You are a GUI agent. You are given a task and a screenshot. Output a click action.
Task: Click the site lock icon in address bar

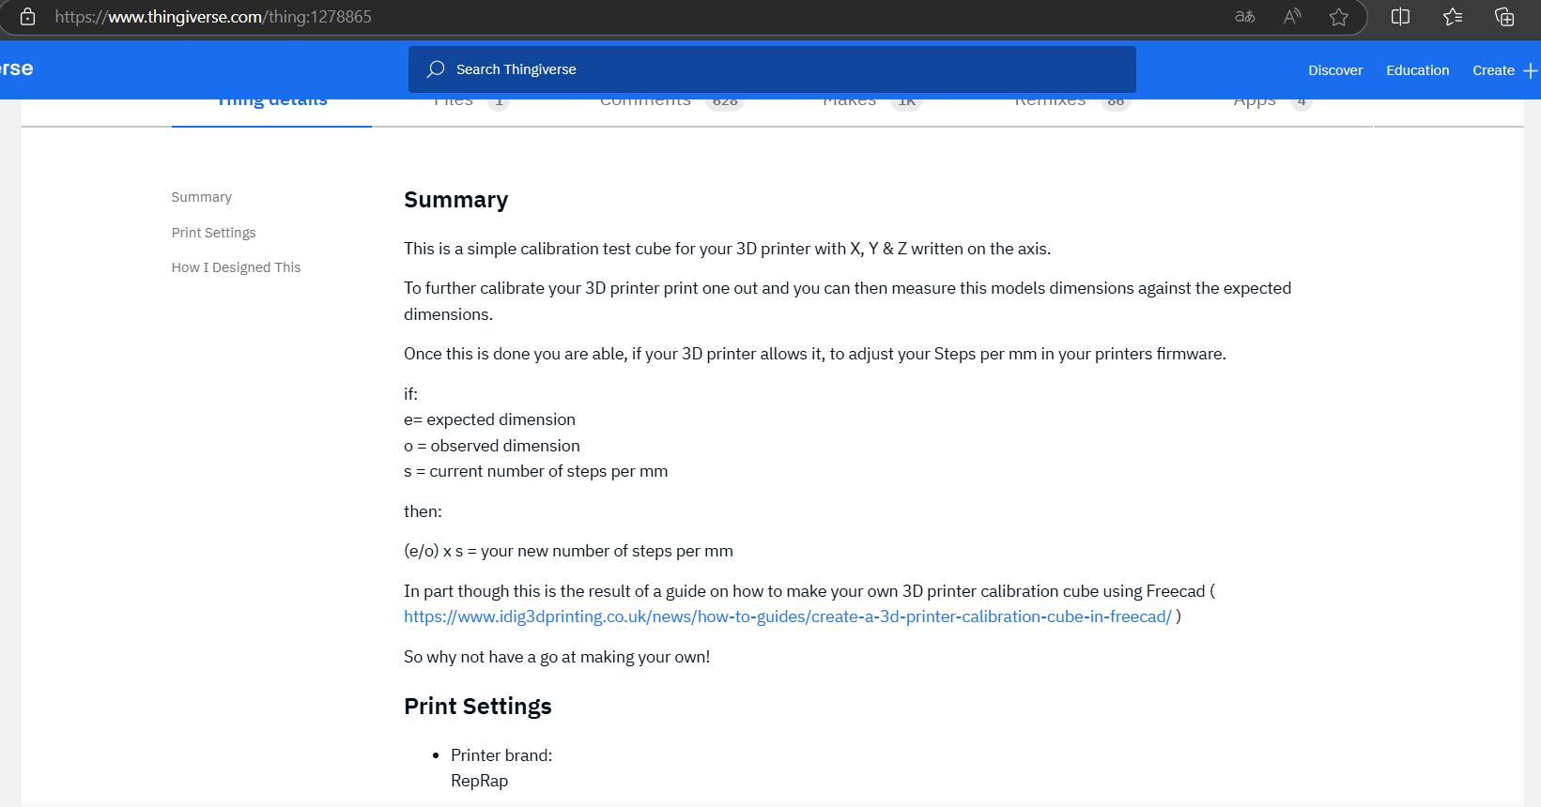click(27, 17)
